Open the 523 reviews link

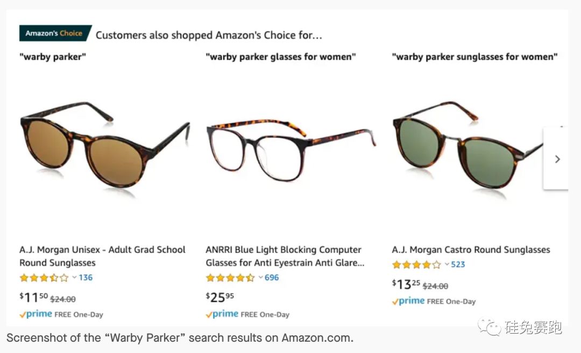458,264
